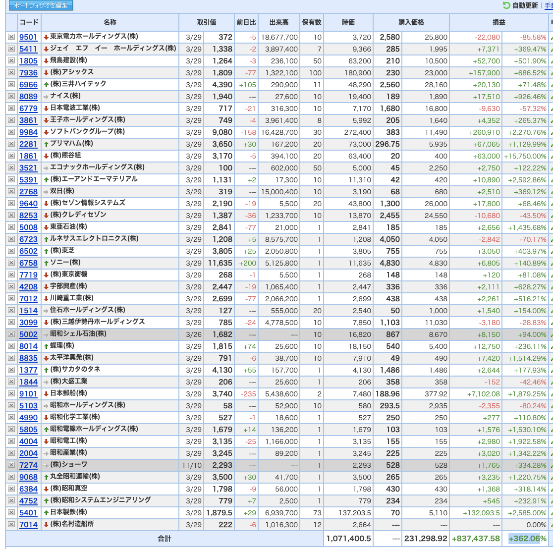
Task: Delete row 3521 using the X icon
Action: tap(11, 168)
